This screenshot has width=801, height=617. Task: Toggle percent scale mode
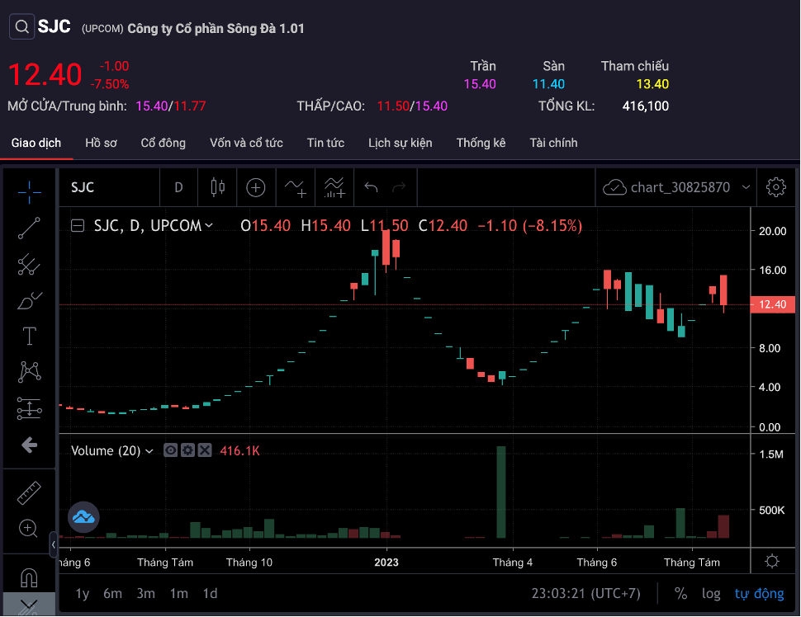click(680, 593)
